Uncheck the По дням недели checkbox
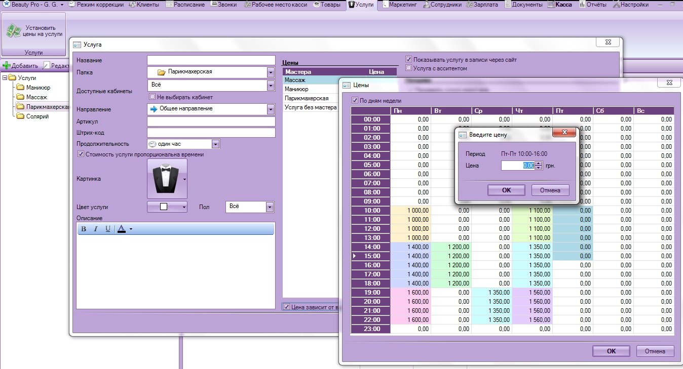The width and height of the screenshot is (683, 369). [x=355, y=100]
